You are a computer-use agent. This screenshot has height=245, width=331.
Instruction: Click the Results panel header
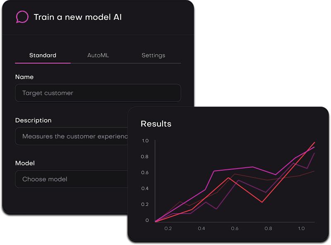pos(156,124)
